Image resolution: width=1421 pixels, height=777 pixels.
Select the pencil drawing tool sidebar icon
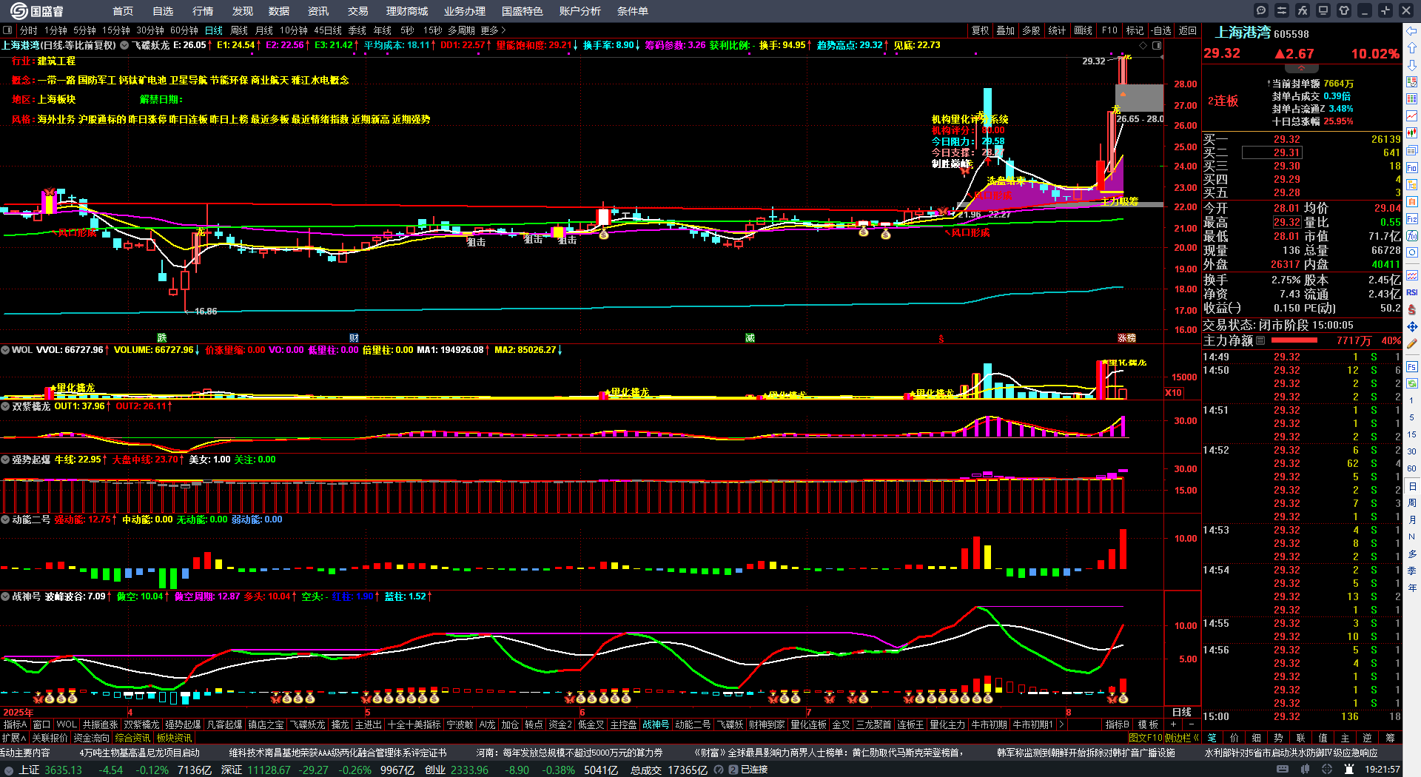click(1412, 343)
